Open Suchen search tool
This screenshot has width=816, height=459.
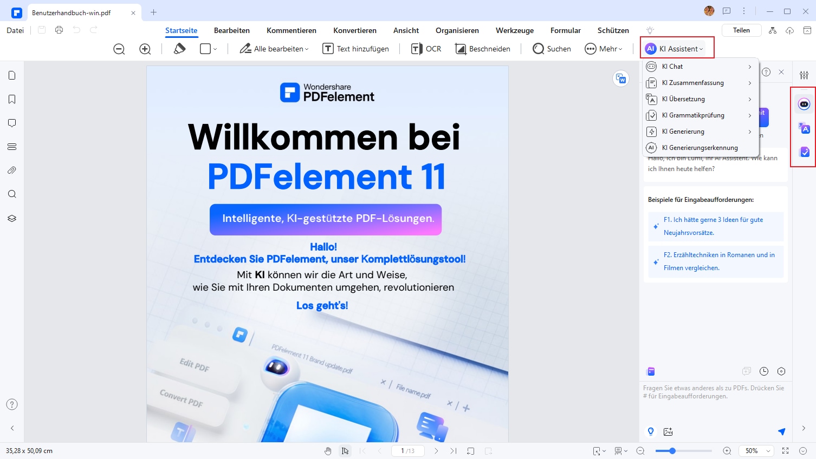click(552, 49)
